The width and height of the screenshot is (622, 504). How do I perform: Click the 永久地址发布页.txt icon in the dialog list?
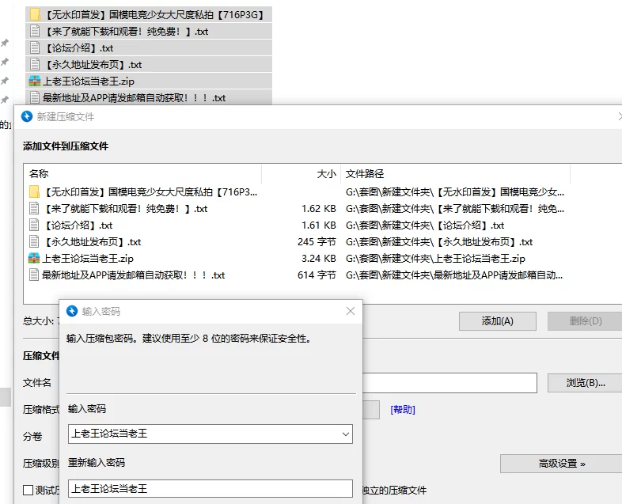(x=35, y=242)
